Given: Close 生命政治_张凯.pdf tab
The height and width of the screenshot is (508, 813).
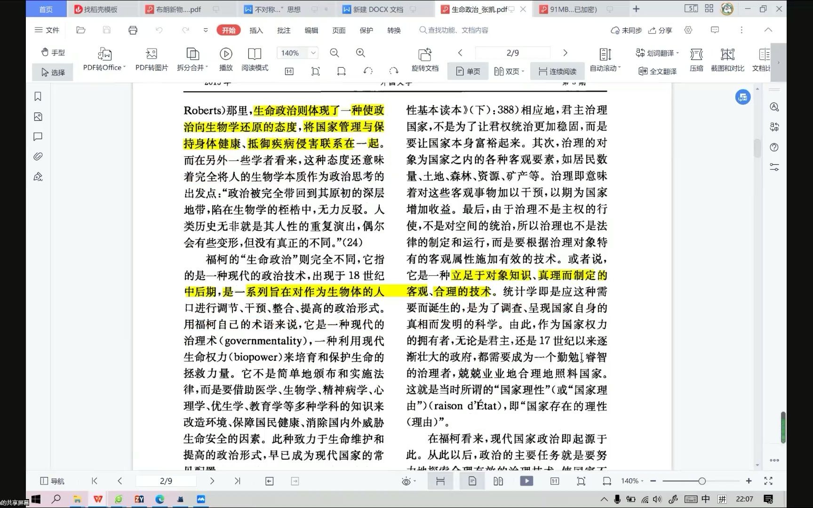Looking at the screenshot, I should tap(523, 9).
